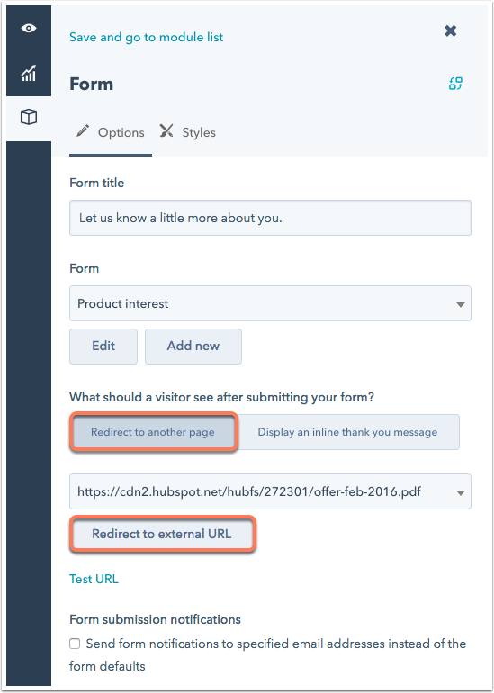Click the Product interest dropdown arrow
Screen dimensions: 494x693
click(461, 304)
